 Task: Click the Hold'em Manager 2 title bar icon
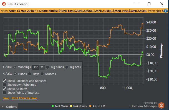click(x=4, y=4)
